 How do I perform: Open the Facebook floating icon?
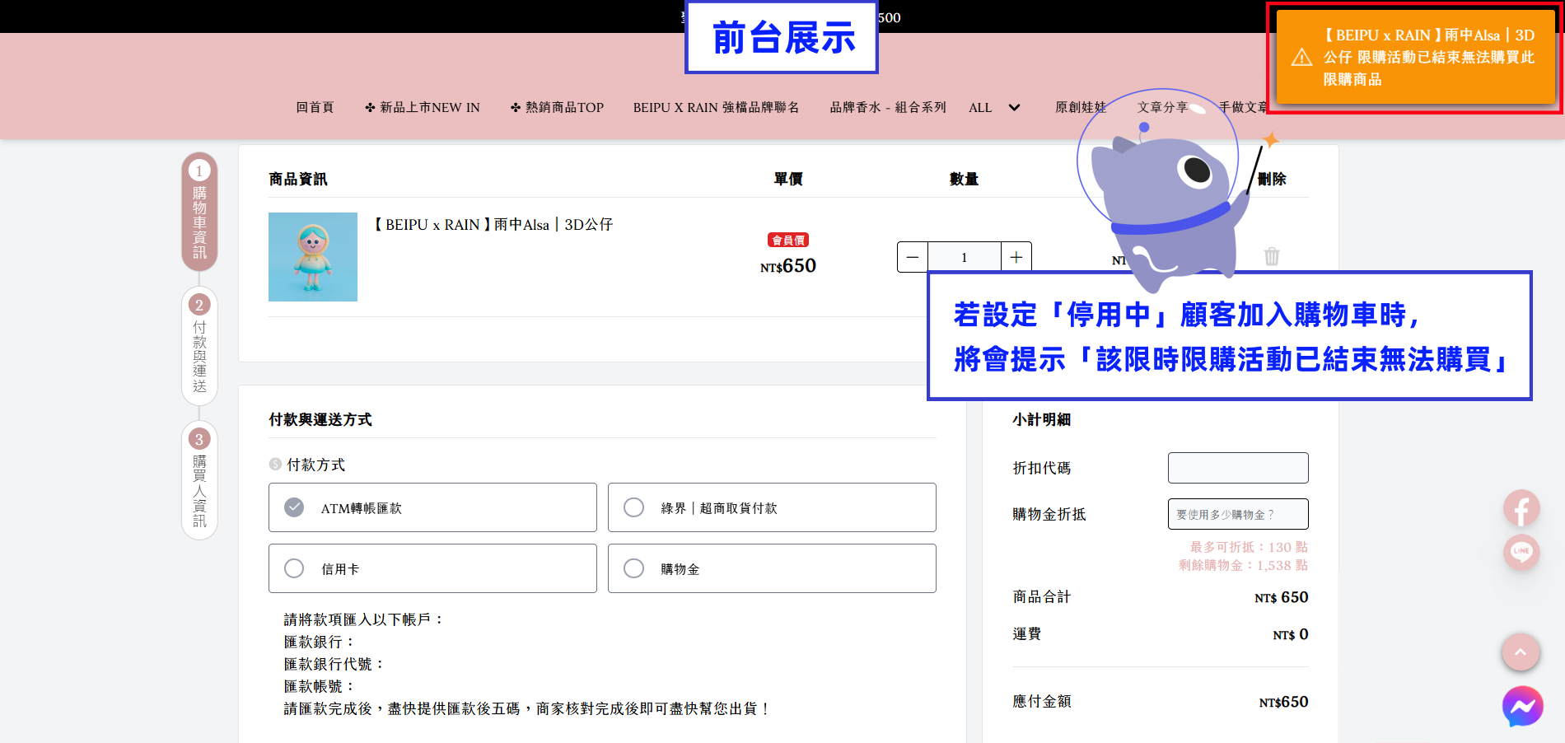pyautogui.click(x=1521, y=509)
